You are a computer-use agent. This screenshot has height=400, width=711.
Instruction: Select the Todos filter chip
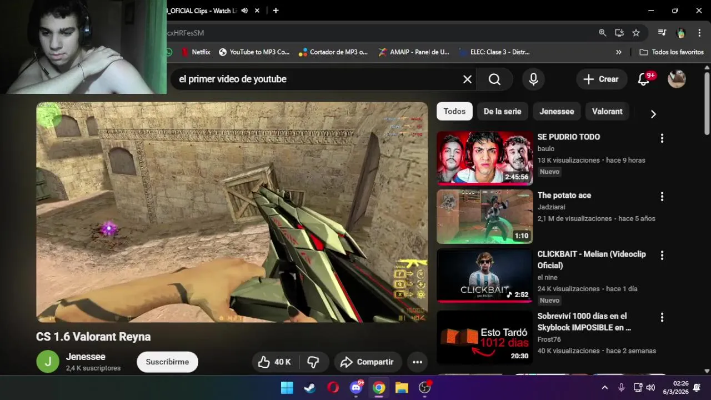coord(454,111)
